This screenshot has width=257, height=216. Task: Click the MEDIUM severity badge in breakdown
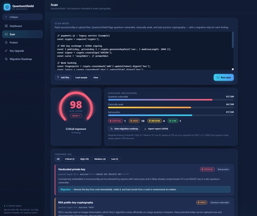[x=154, y=121]
